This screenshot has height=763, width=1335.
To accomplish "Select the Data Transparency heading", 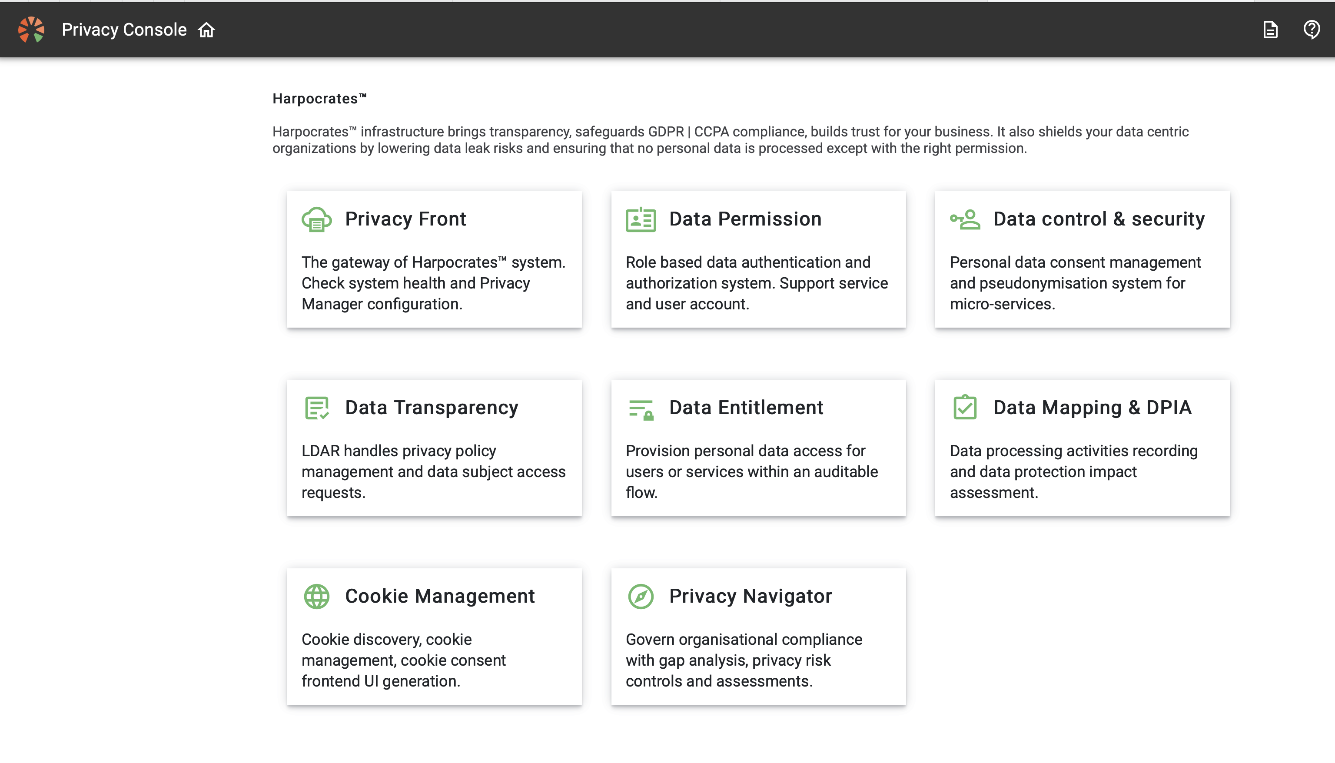I will tap(431, 408).
